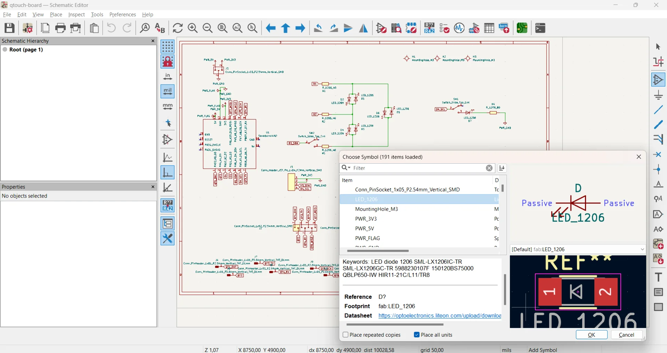Viewport: 667px width, 353px height.
Task: Click the Zoom In magnifier icon
Action: pos(193,28)
